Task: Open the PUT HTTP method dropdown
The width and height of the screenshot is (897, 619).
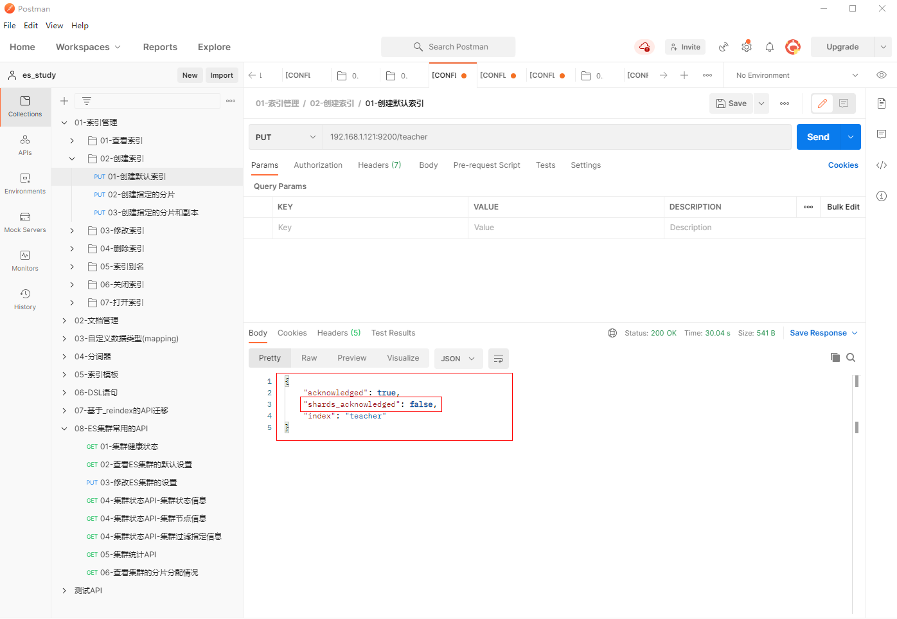Action: 285,137
